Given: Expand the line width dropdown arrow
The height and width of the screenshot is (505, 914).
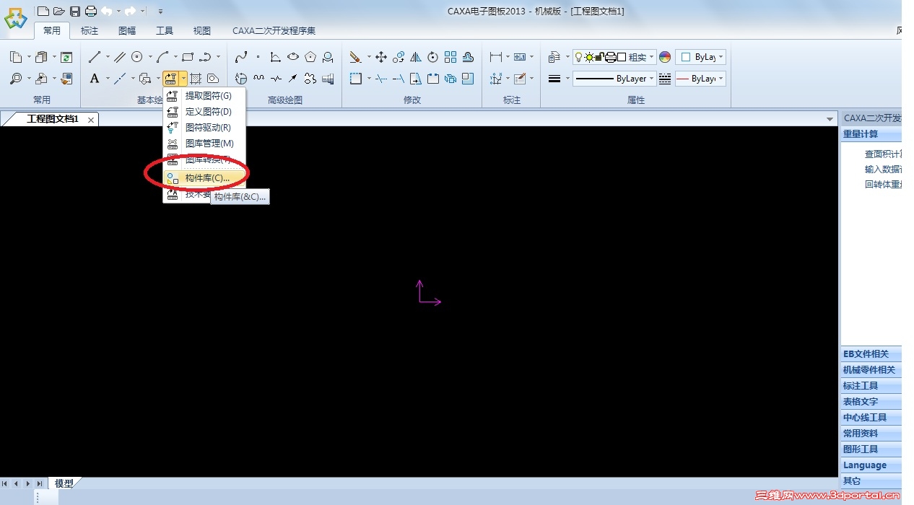Looking at the screenshot, I should 567,79.
